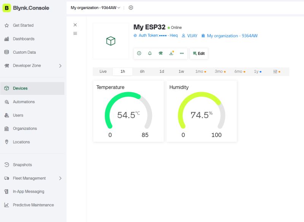The height and width of the screenshot is (222, 304).
Task: Click the Devices cube icon in sidebar
Action: pyautogui.click(x=6, y=88)
